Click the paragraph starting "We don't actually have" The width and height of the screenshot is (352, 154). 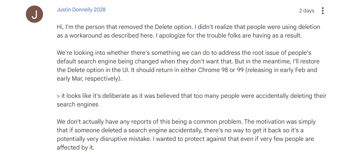coord(186,135)
